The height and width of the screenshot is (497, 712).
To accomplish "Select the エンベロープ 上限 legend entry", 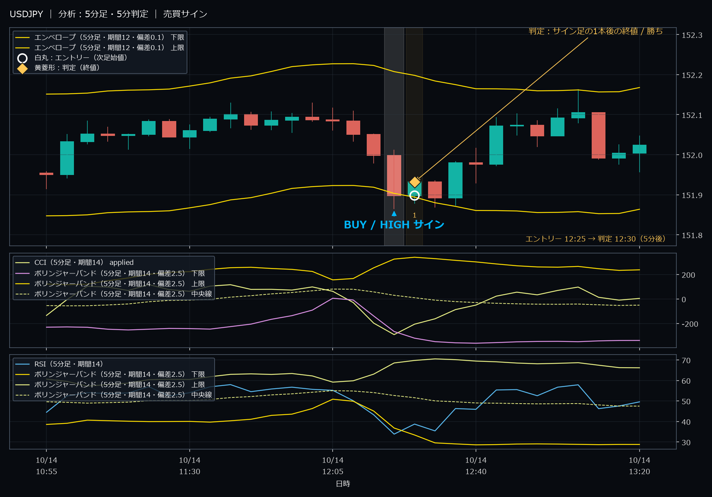I will (x=100, y=47).
